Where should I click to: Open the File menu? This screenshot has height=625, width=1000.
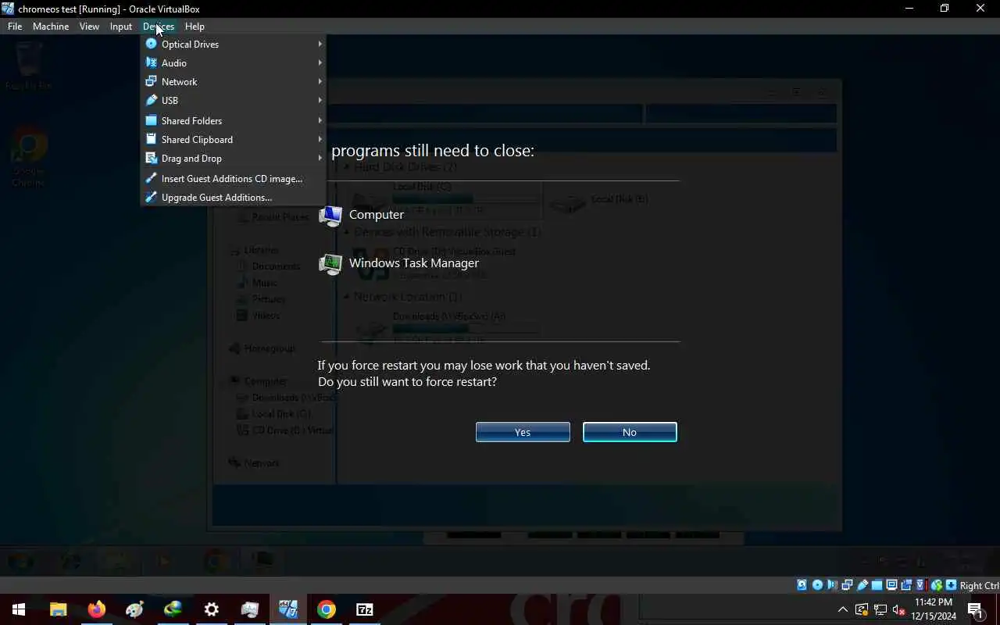(x=15, y=26)
